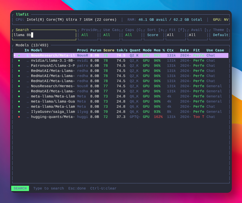Click the Model column header
The height and width of the screenshot is (203, 242).
pyautogui.click(x=37, y=50)
